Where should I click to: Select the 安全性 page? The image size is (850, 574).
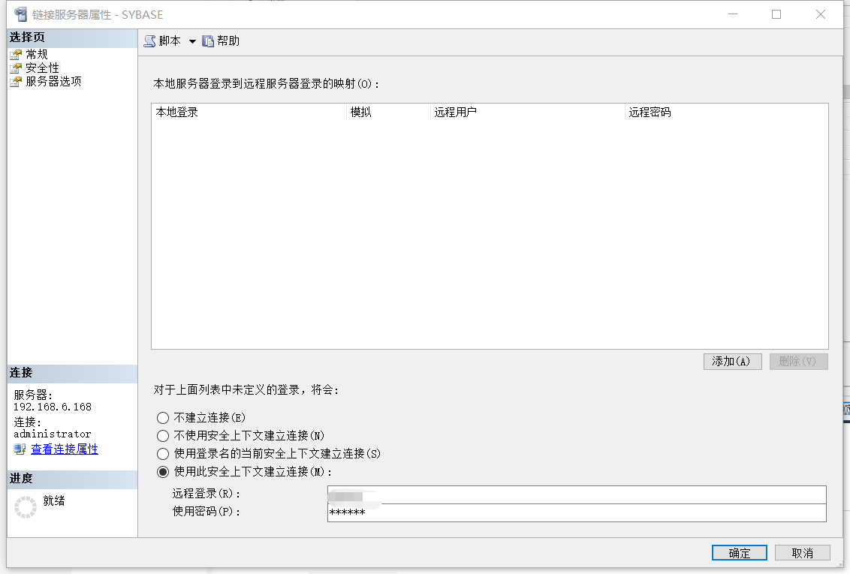pos(42,68)
